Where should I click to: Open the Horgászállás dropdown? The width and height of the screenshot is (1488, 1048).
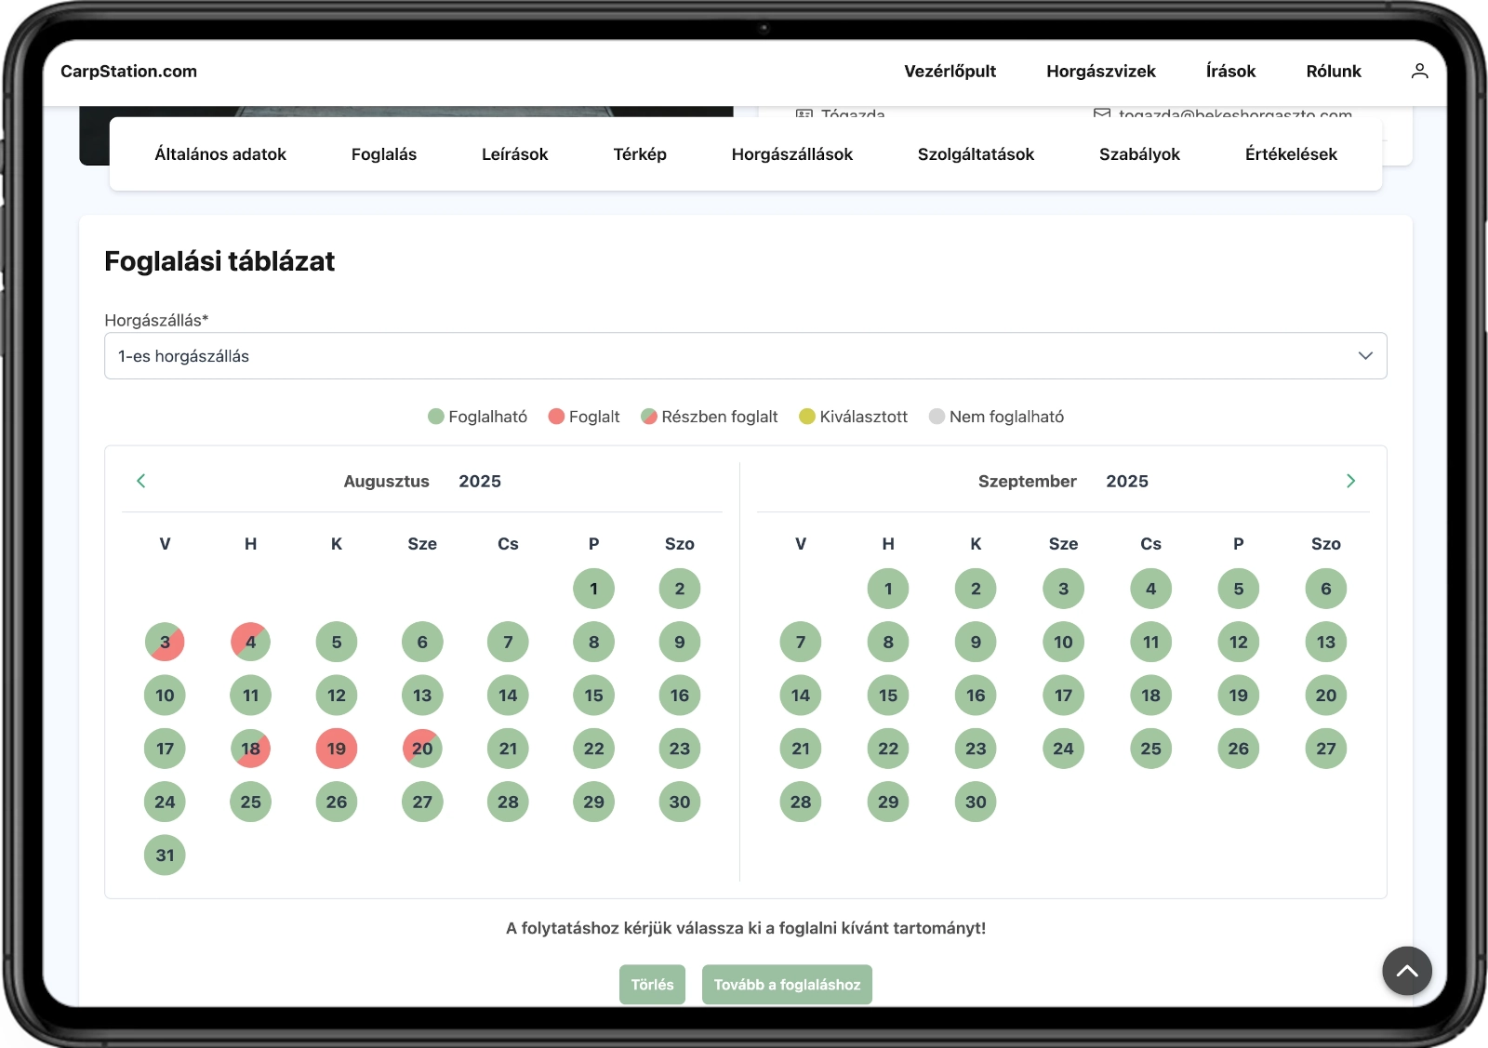click(744, 355)
